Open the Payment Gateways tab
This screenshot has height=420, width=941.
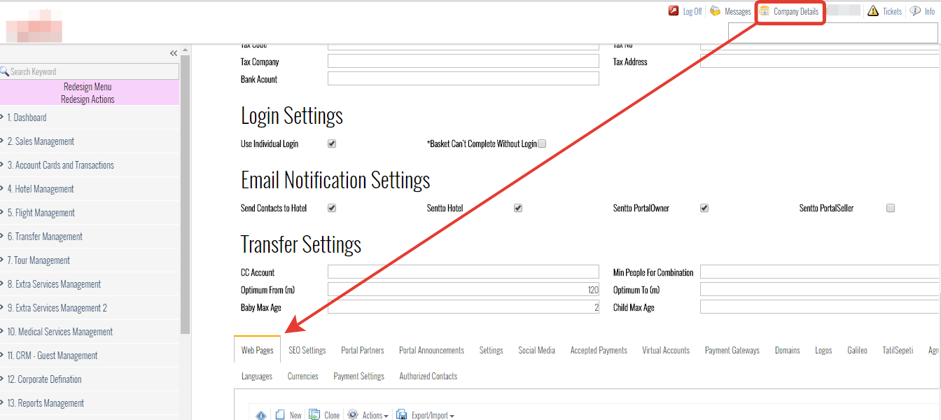pyautogui.click(x=732, y=350)
